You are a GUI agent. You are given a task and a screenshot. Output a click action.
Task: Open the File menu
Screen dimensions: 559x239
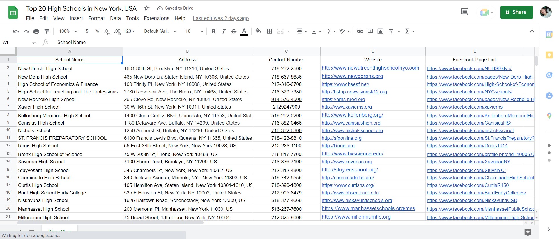(30, 18)
